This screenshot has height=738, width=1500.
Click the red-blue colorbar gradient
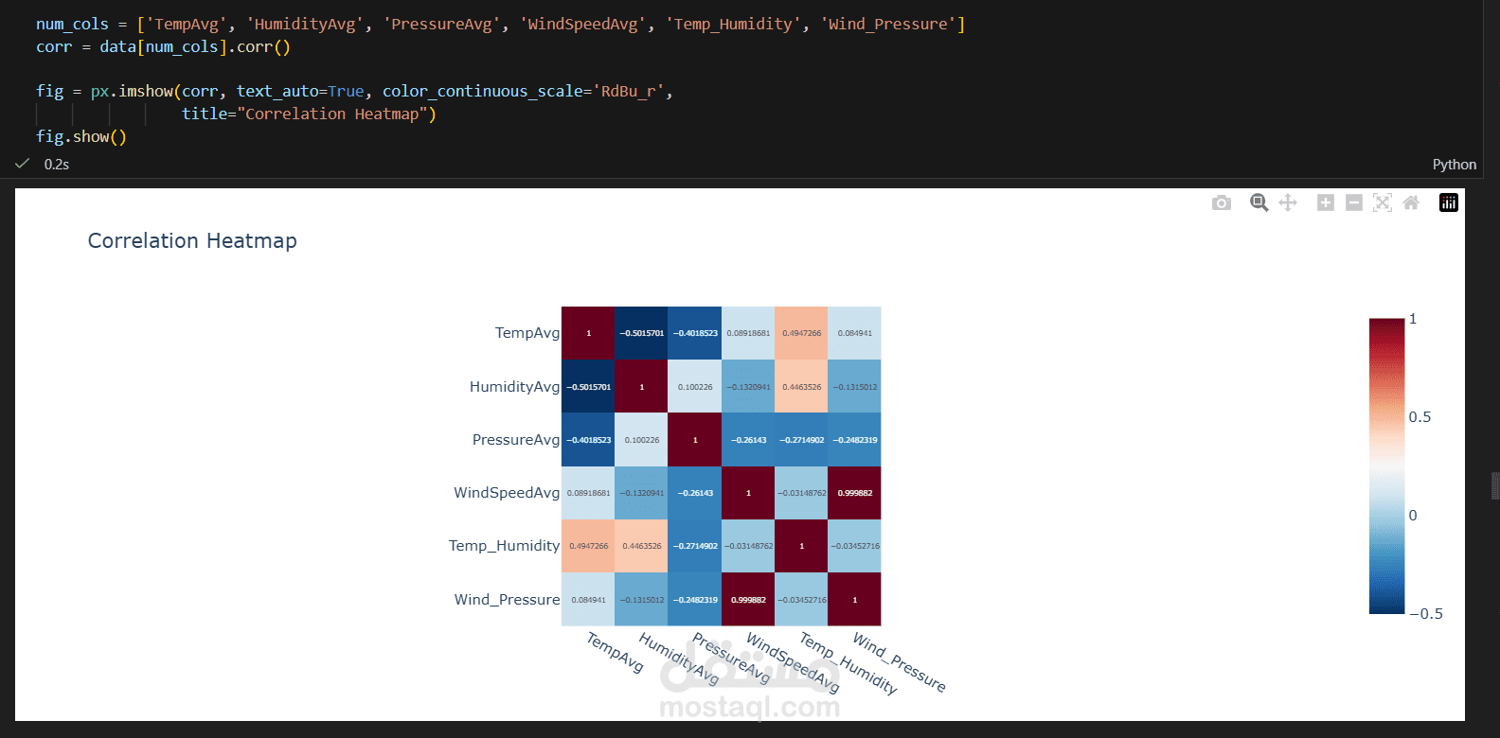[x=1386, y=466]
